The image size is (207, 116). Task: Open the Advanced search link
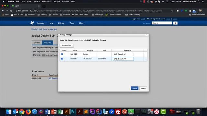(x=147, y=23)
